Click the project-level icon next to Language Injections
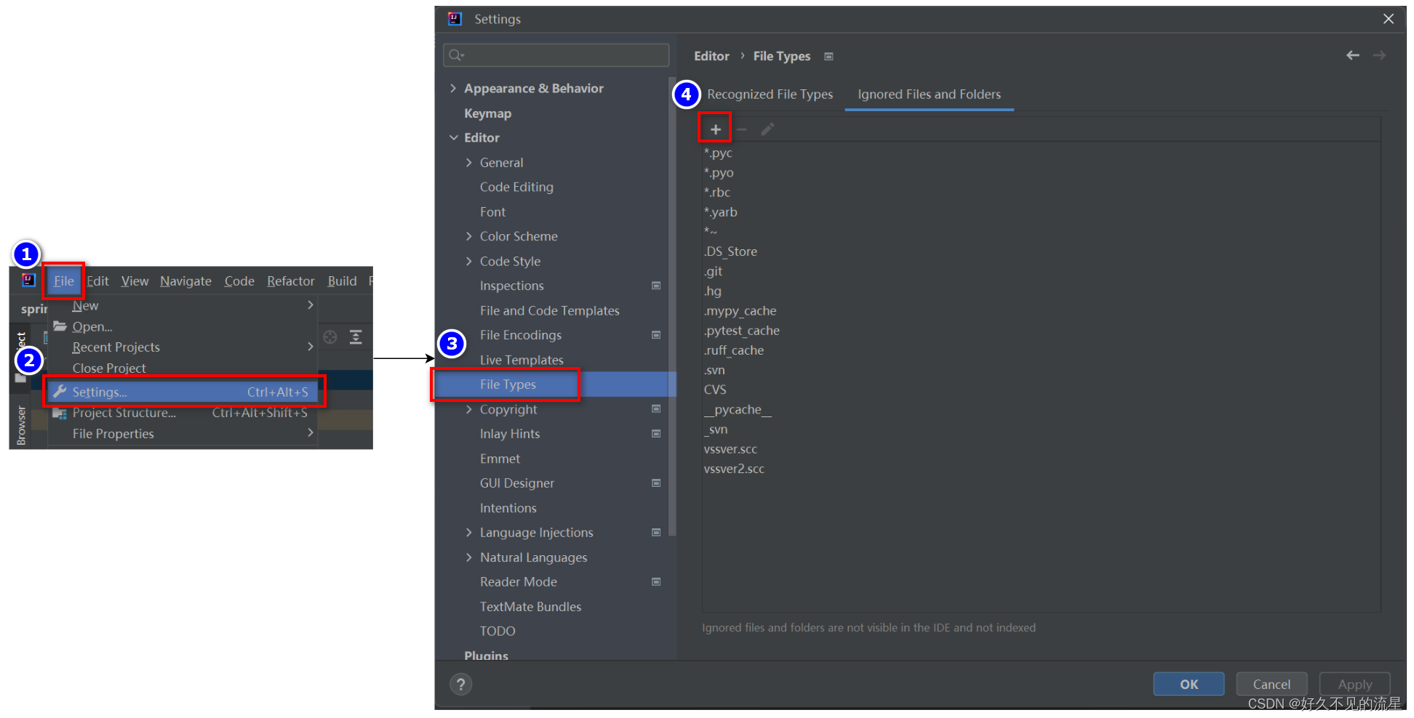The width and height of the screenshot is (1414, 718). [656, 533]
